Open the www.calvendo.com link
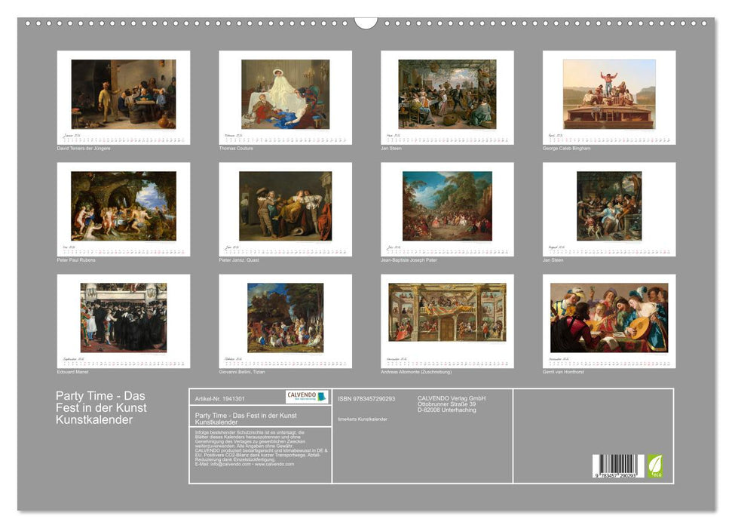This screenshot has width=732, height=528. tap(273, 464)
